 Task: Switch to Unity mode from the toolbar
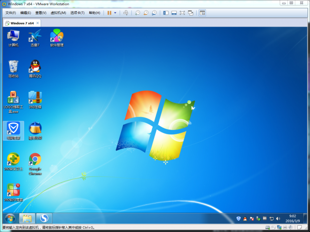pos(190,13)
